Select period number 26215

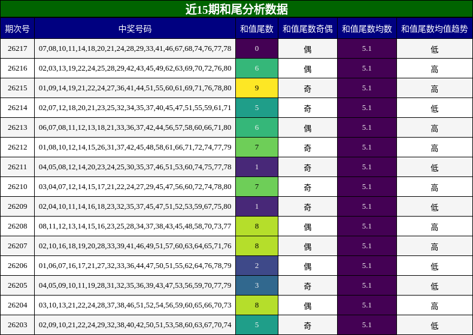pos(17,88)
